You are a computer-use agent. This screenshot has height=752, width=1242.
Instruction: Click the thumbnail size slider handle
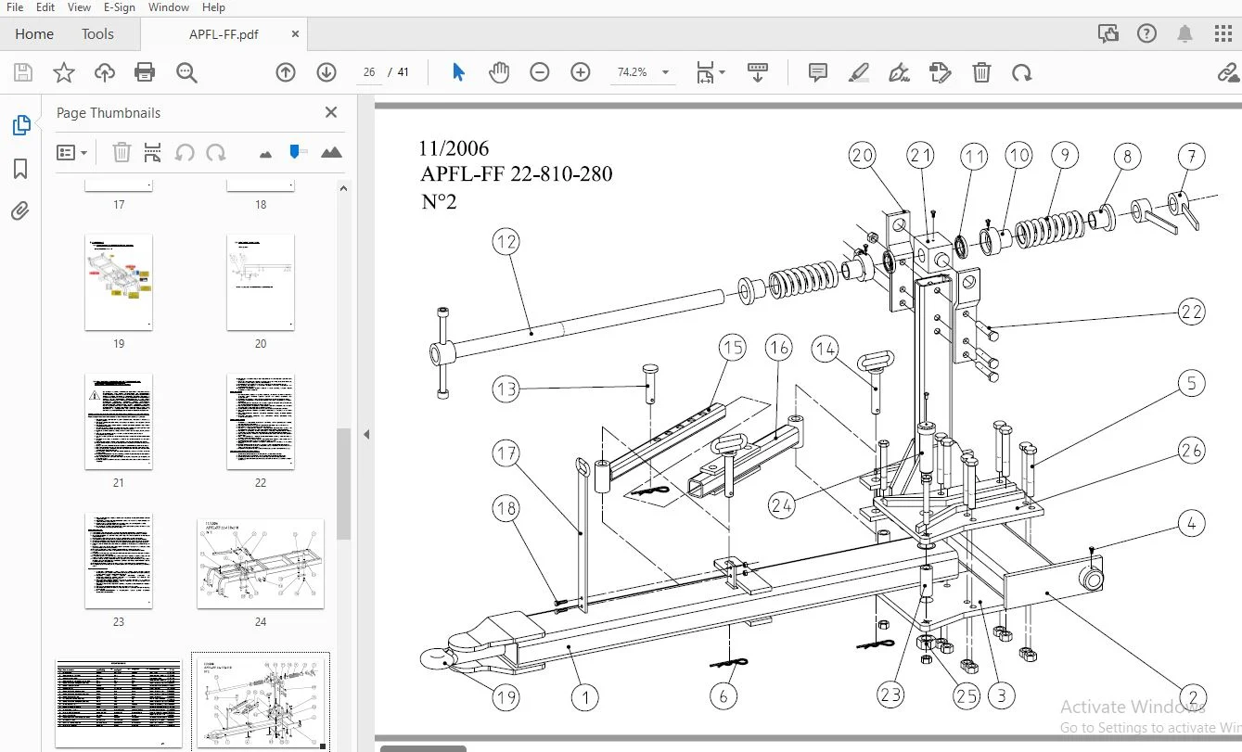pos(297,150)
